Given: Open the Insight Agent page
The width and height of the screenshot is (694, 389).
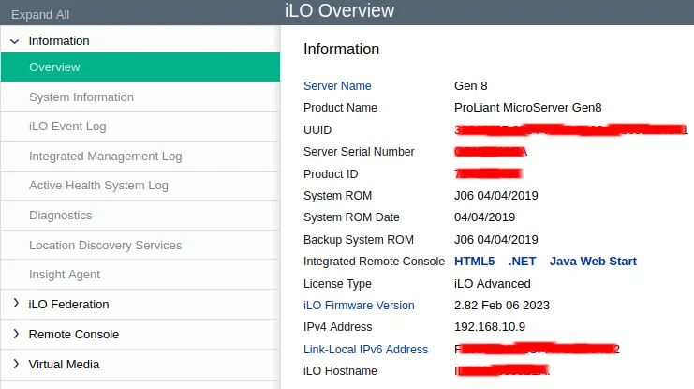Looking at the screenshot, I should click(140, 275).
